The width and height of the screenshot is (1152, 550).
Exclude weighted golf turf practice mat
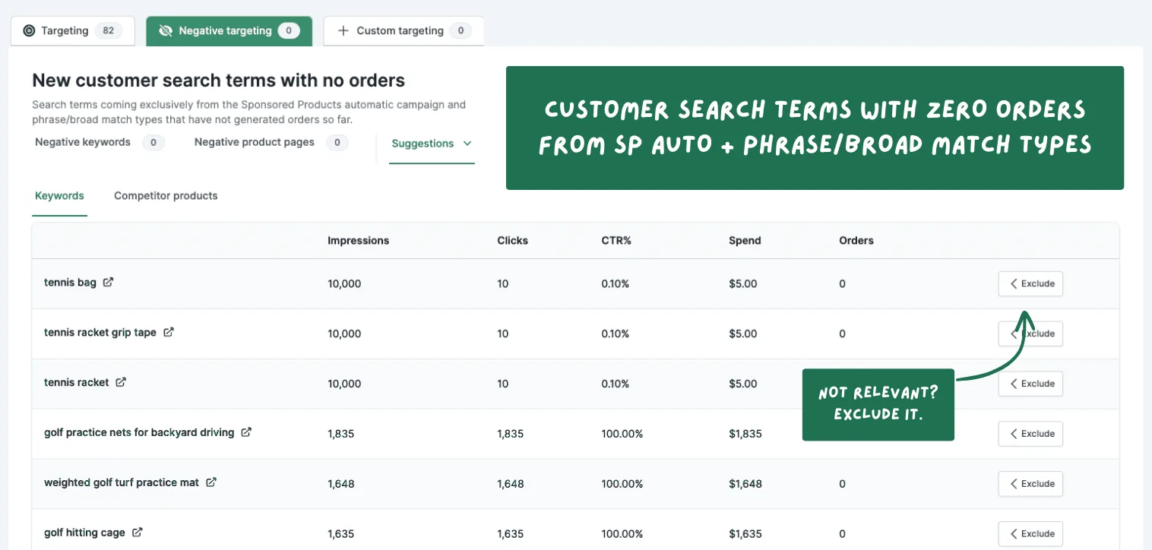[x=1030, y=484]
